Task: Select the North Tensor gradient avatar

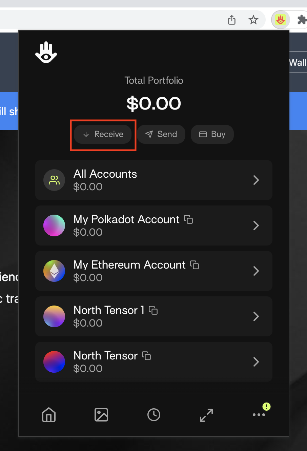Action: (54, 362)
